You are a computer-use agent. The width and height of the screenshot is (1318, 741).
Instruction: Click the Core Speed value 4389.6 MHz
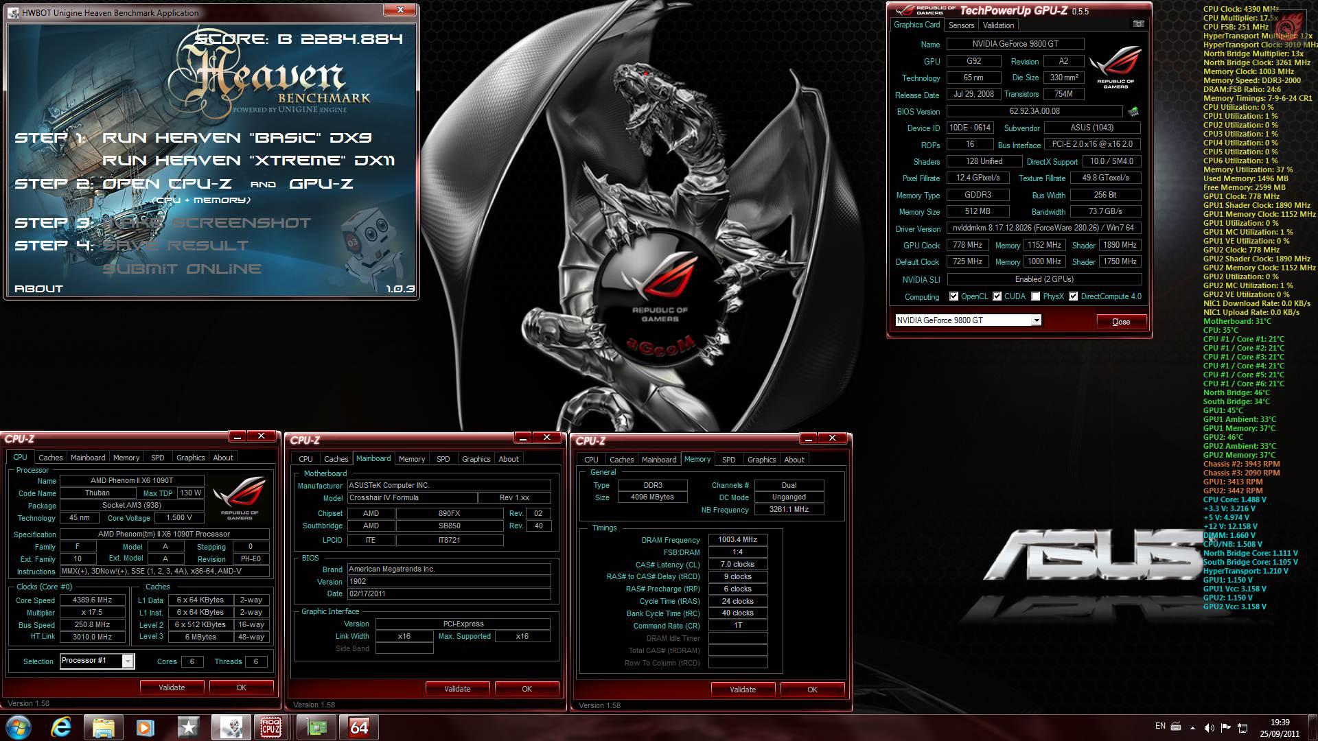coord(92,600)
